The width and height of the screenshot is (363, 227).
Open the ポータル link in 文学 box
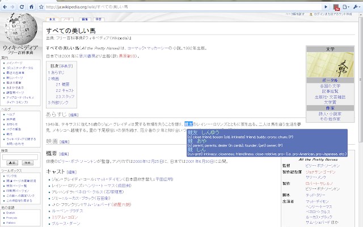coord(330,80)
